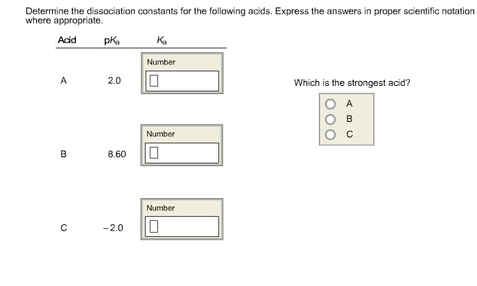This screenshot has width=477, height=286.
Task: Click the pKa column header
Action: click(x=111, y=39)
